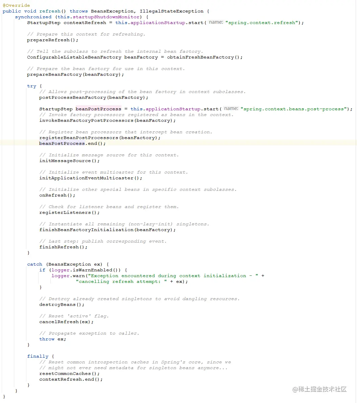Click the "spring.context.refresh" string literal
The width and height of the screenshot is (357, 403).
coord(262,23)
